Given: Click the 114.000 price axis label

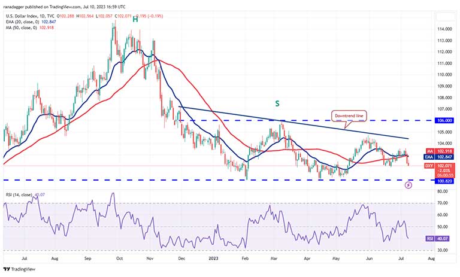Looking at the screenshot, I should pyautogui.click(x=444, y=29).
